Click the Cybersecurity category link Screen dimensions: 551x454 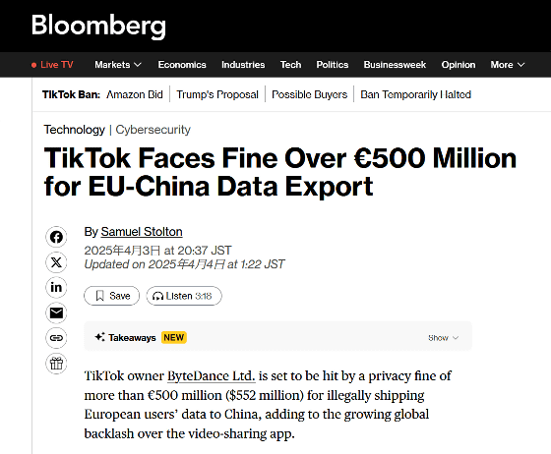coord(153,130)
